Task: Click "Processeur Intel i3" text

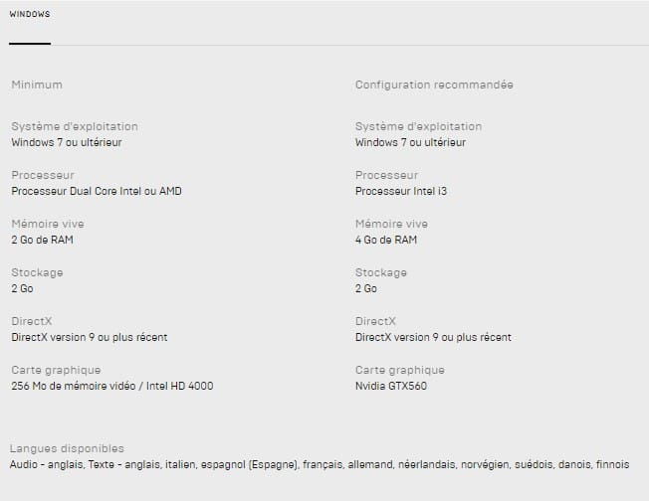Action: point(401,192)
